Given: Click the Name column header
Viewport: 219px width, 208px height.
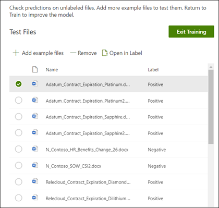Looking at the screenshot, I should click(52, 70).
